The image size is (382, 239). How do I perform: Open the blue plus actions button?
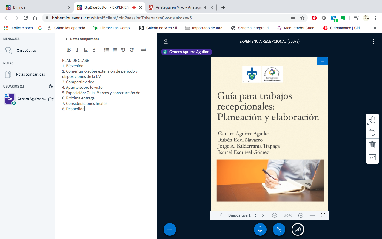click(x=170, y=229)
